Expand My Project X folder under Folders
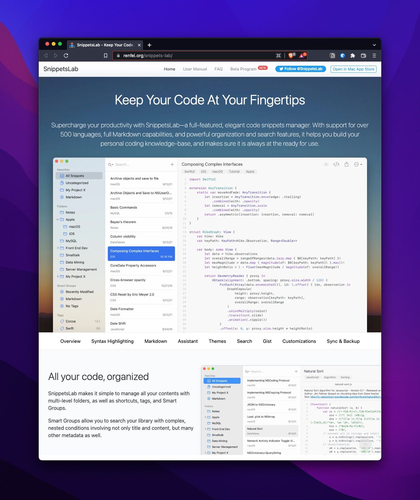Viewport: 420px width, 500px height. 58,277
